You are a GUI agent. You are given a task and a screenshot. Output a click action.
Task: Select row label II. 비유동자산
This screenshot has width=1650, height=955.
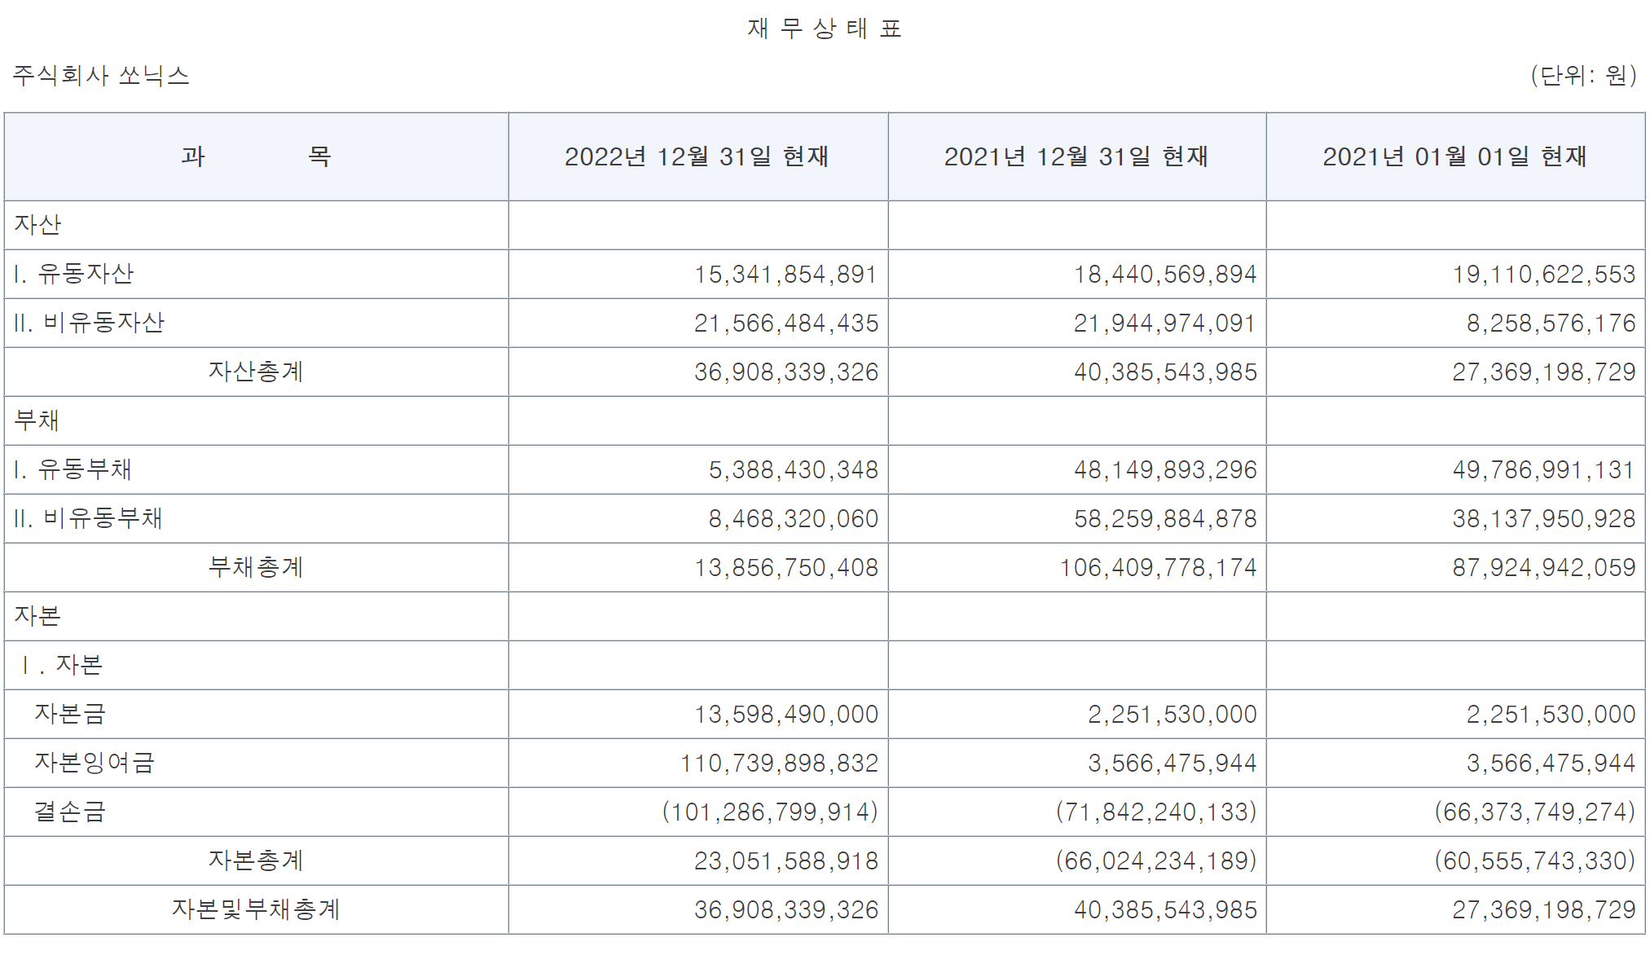coord(90,323)
